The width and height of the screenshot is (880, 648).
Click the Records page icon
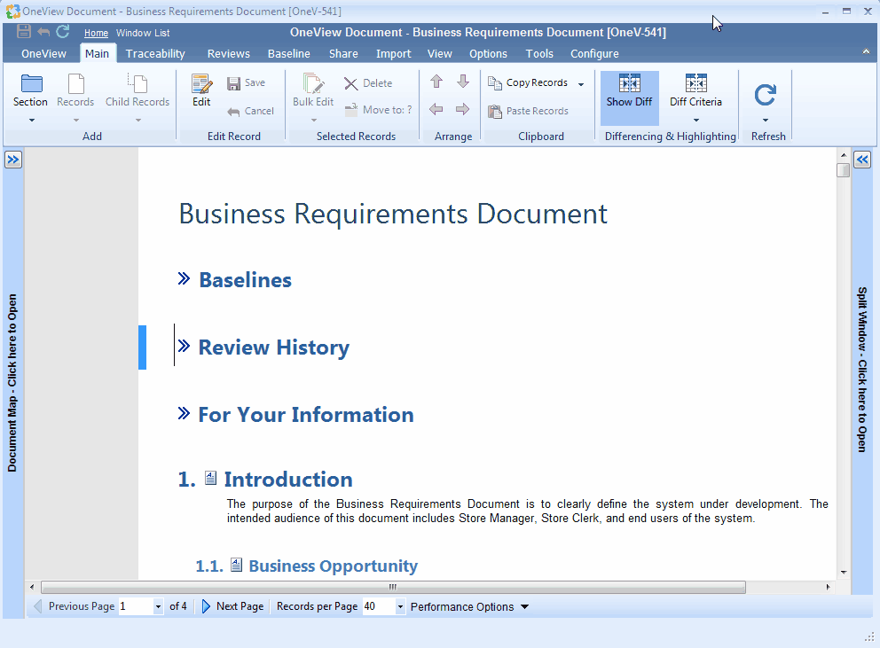pos(75,83)
